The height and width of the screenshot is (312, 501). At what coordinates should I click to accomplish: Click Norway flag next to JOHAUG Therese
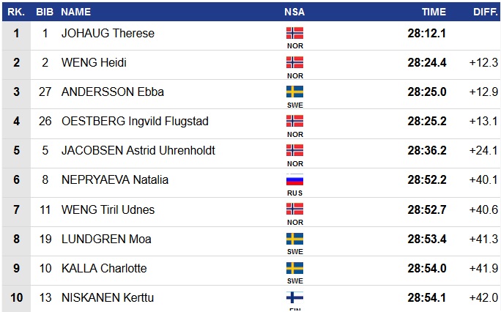click(x=294, y=33)
